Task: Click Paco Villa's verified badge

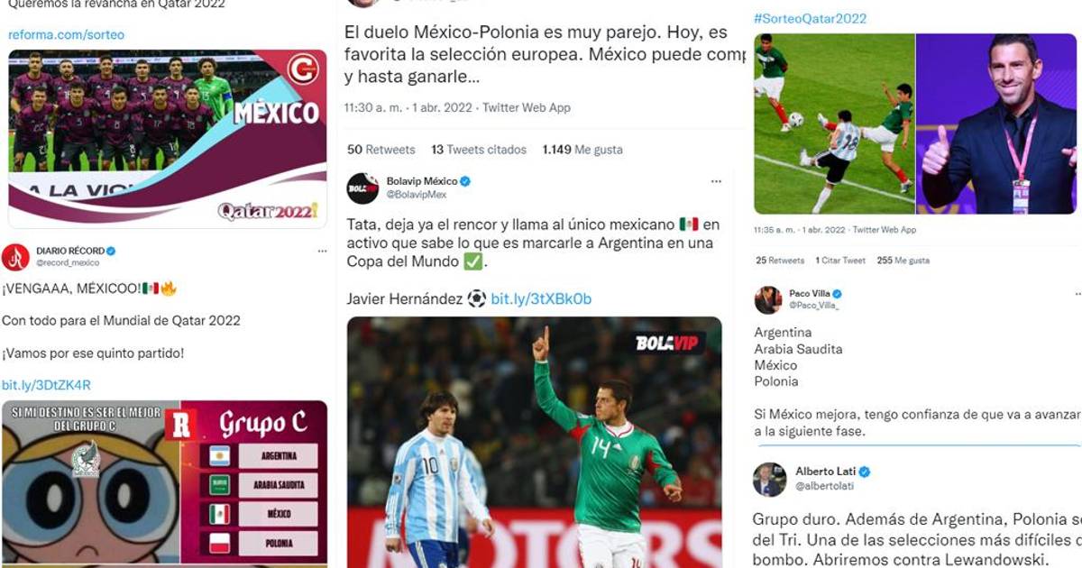Action: tap(837, 294)
